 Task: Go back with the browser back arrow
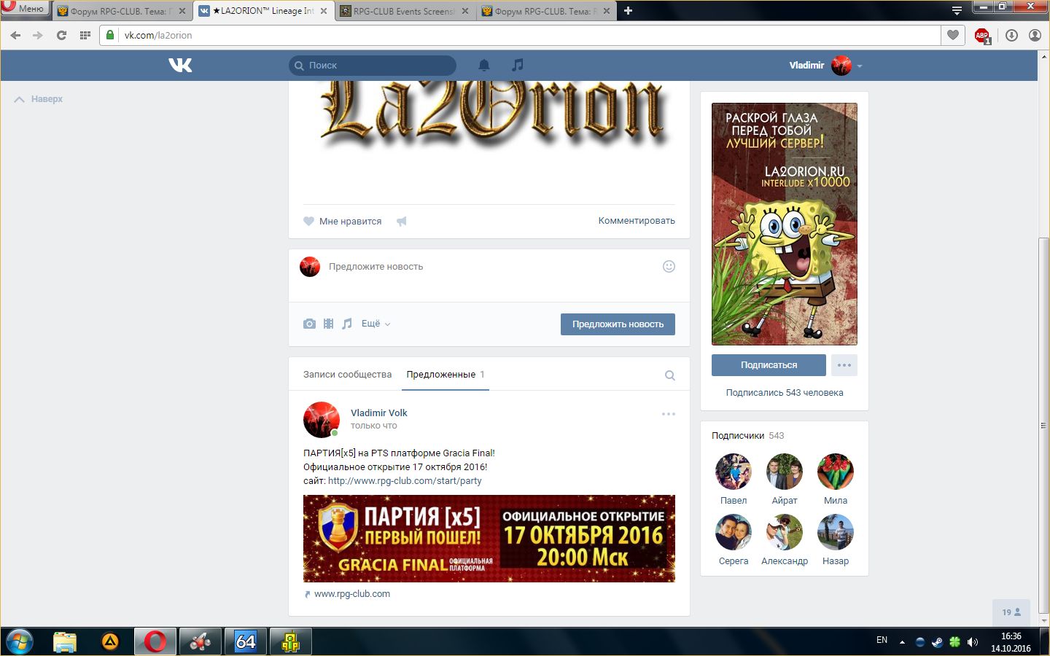point(15,35)
